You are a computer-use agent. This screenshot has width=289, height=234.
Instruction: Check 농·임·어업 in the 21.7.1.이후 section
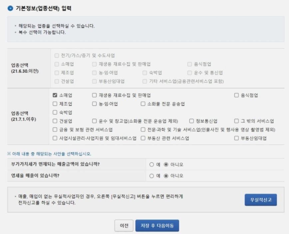pos(94,104)
